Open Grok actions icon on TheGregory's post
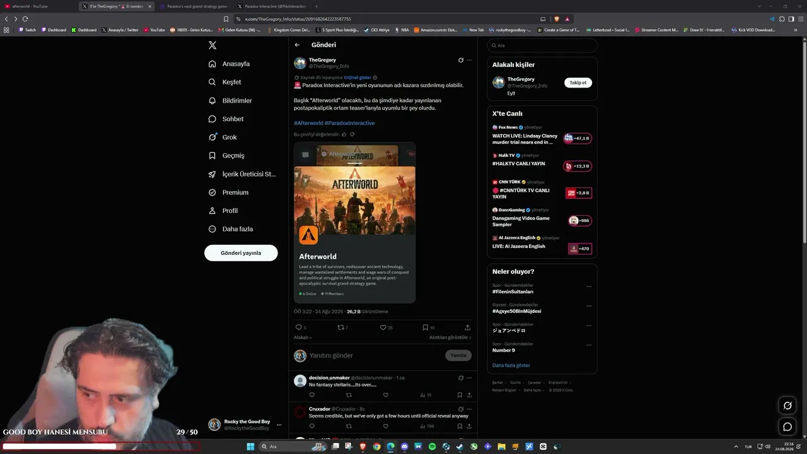Screen dimensions: 807x454 461,61
